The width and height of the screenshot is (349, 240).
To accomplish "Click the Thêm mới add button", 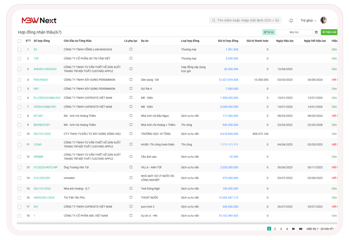I will [x=329, y=32].
